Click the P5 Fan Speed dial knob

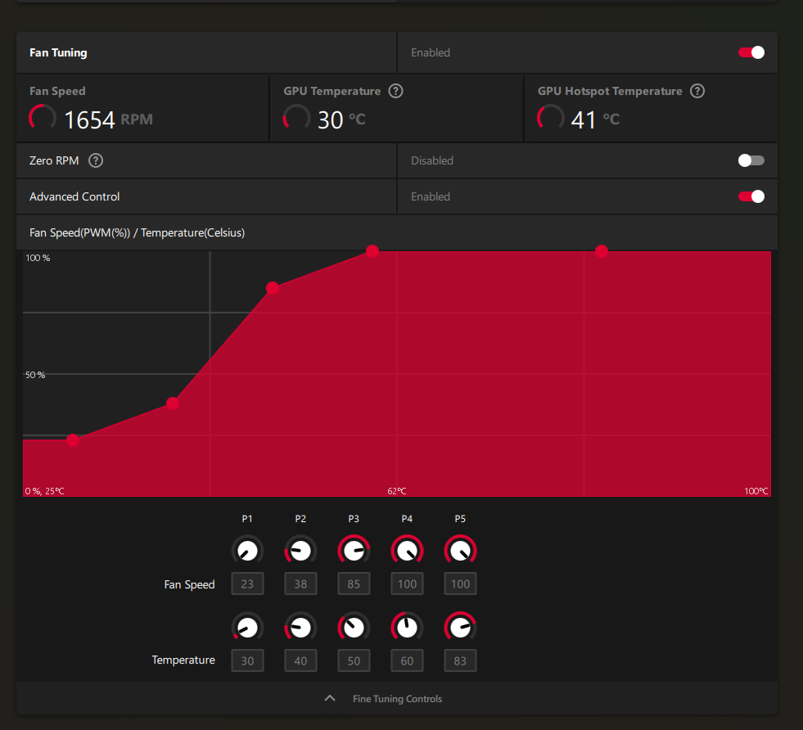[x=460, y=551]
